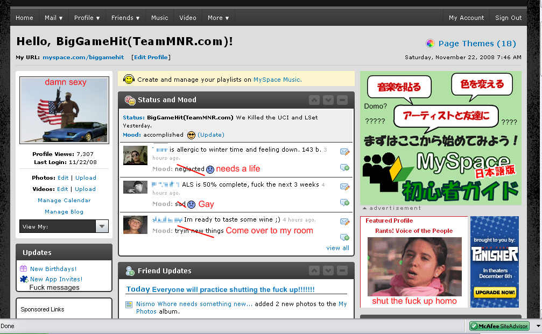Viewport: 542px width, 334px height.
Task: Move Friend Updates module down
Action: point(328,271)
